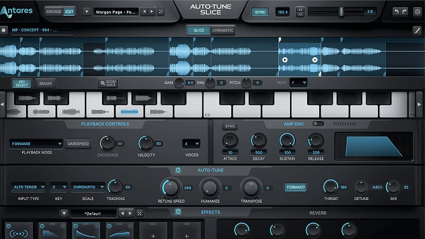Toggle envelope SYNC button
Image resolution: width=425 pixels, height=239 pixels.
[230, 126]
